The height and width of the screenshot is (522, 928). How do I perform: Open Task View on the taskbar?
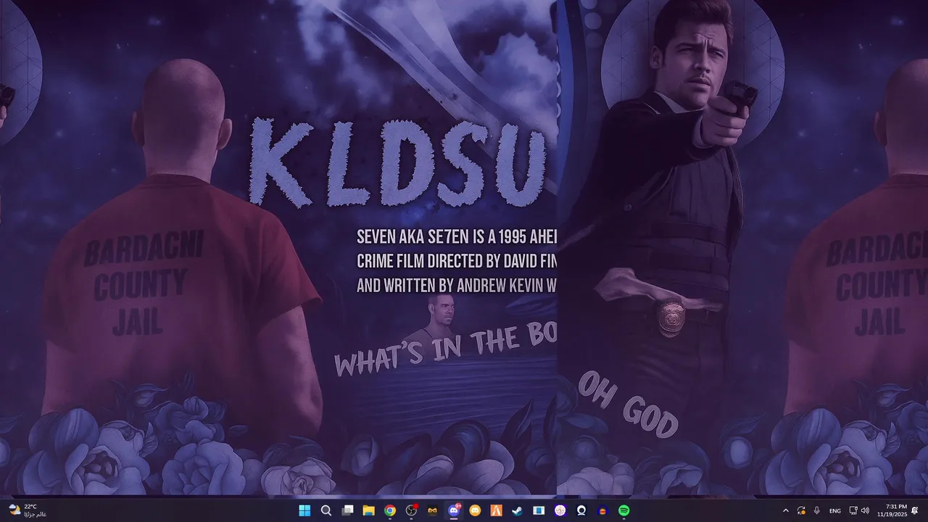[347, 510]
